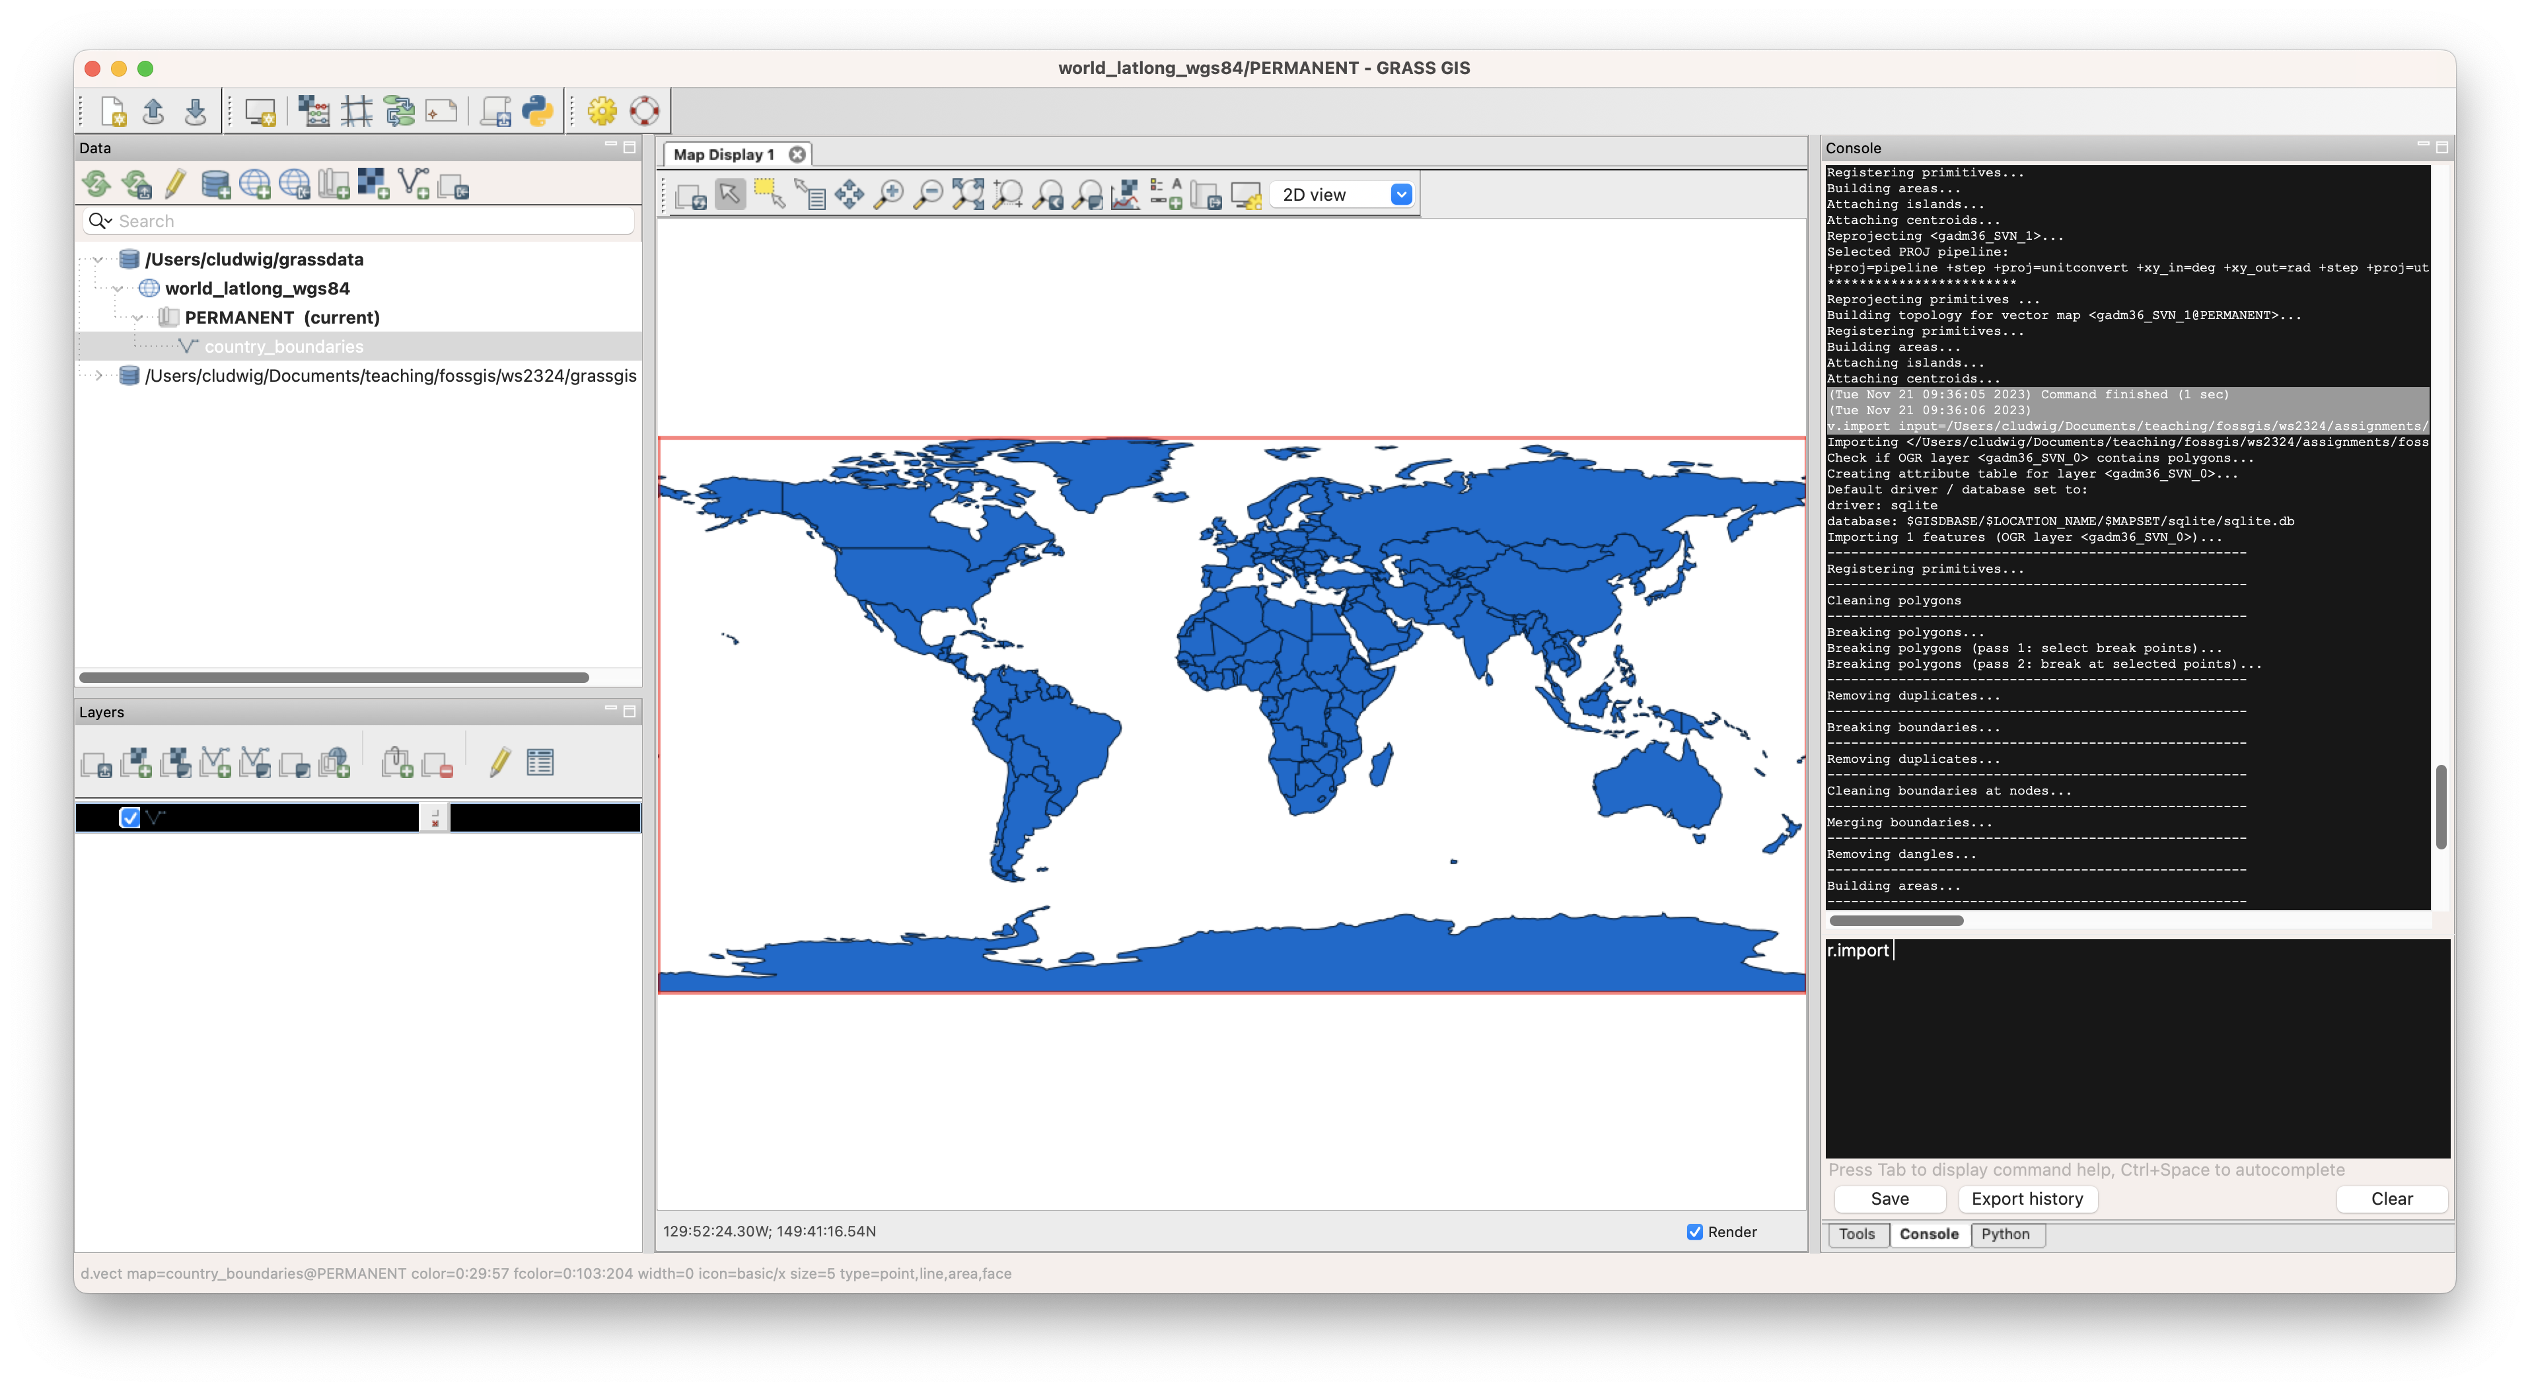Create a new mapset in the Data toolbar
Screen dimensions: 2530x1391
point(334,184)
